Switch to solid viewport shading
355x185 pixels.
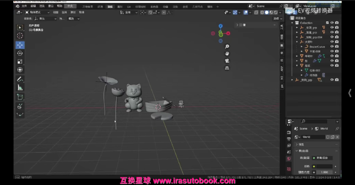(267, 12)
